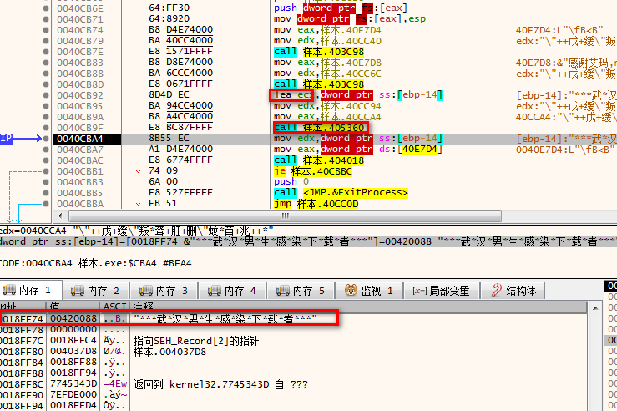Screen dimensions: 617x411
Task: Click the blue IP instruction pointer marker
Action: (7, 138)
